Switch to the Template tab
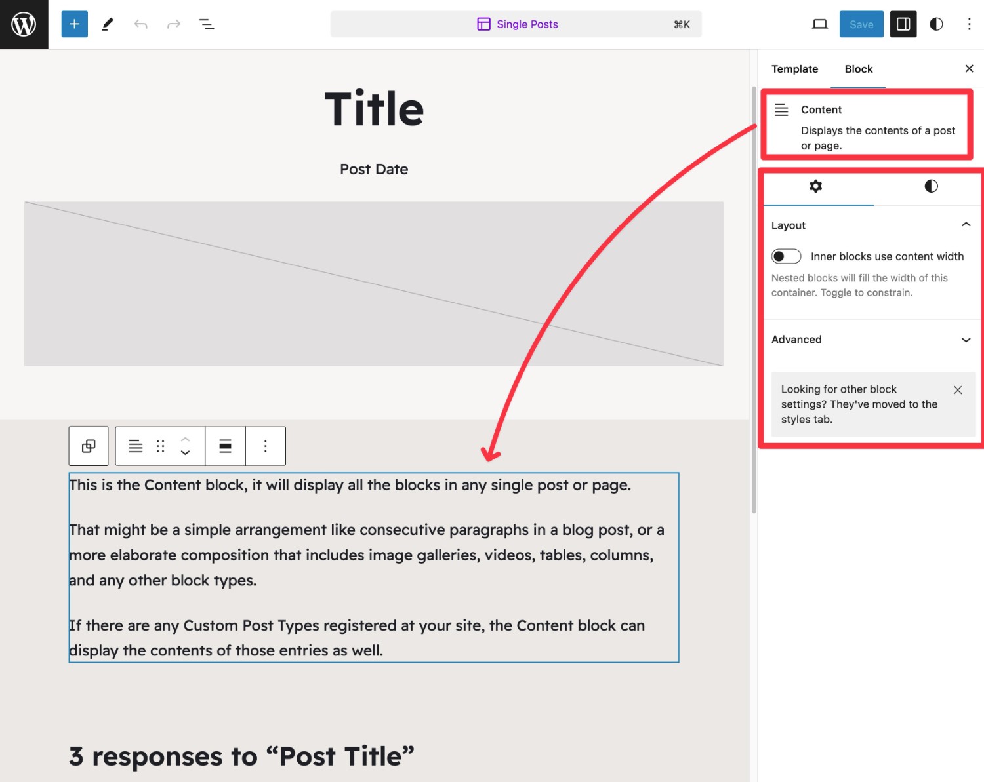Image resolution: width=984 pixels, height=782 pixels. 794,69
